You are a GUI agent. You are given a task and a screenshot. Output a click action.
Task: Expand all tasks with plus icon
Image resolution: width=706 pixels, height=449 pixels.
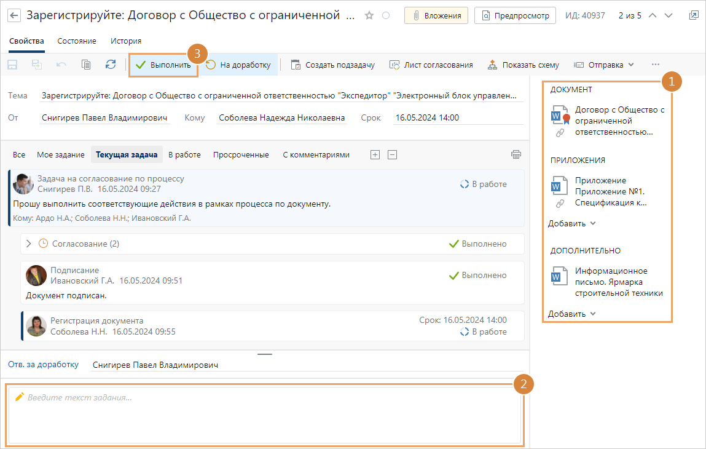click(x=375, y=154)
